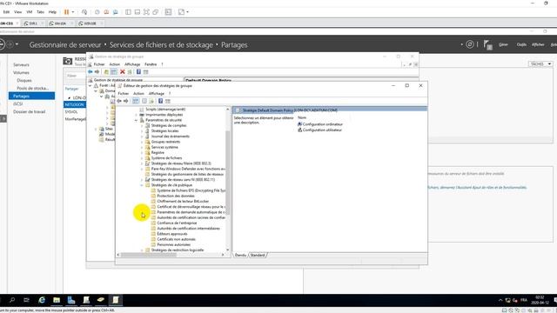Click the Server Manager refresh icon in header
The width and height of the screenshot is (557, 313).
pos(470,44)
